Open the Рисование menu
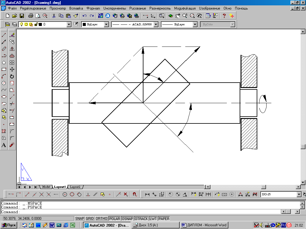Screen dimensions: 306x229 tap(137, 8)
